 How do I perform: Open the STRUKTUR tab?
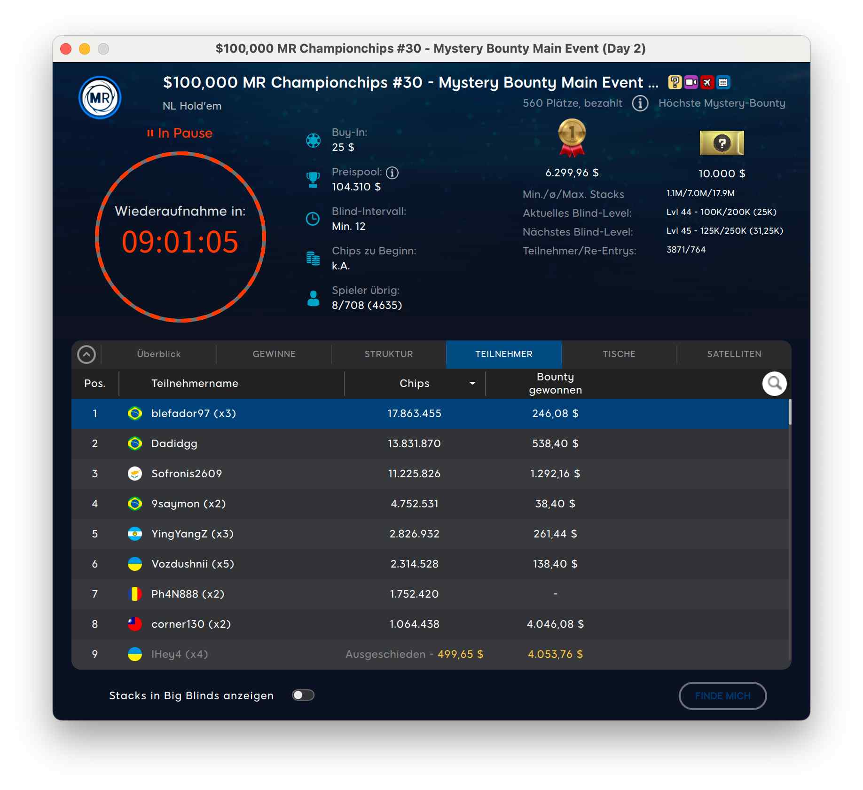click(389, 354)
